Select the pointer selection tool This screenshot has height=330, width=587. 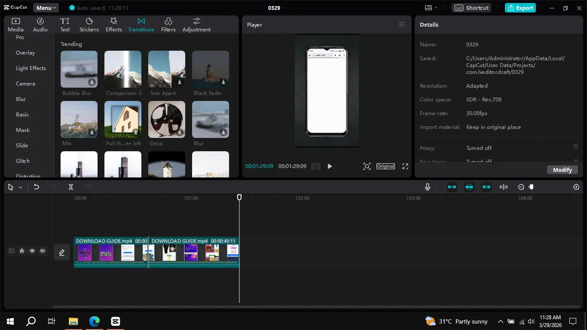(x=11, y=187)
